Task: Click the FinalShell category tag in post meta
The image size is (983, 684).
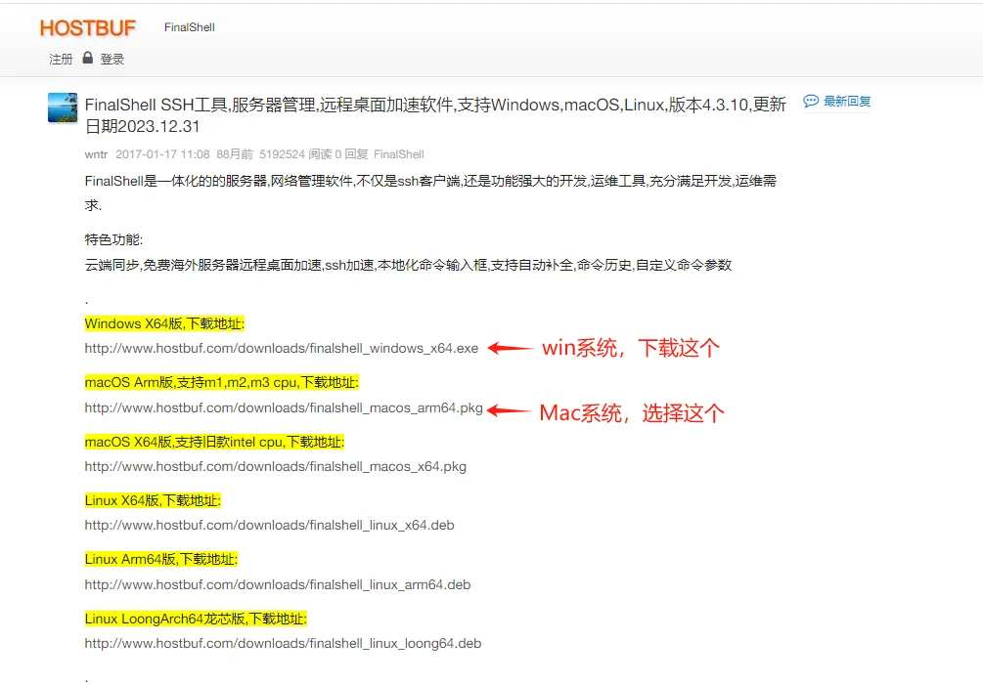Action: pos(399,154)
